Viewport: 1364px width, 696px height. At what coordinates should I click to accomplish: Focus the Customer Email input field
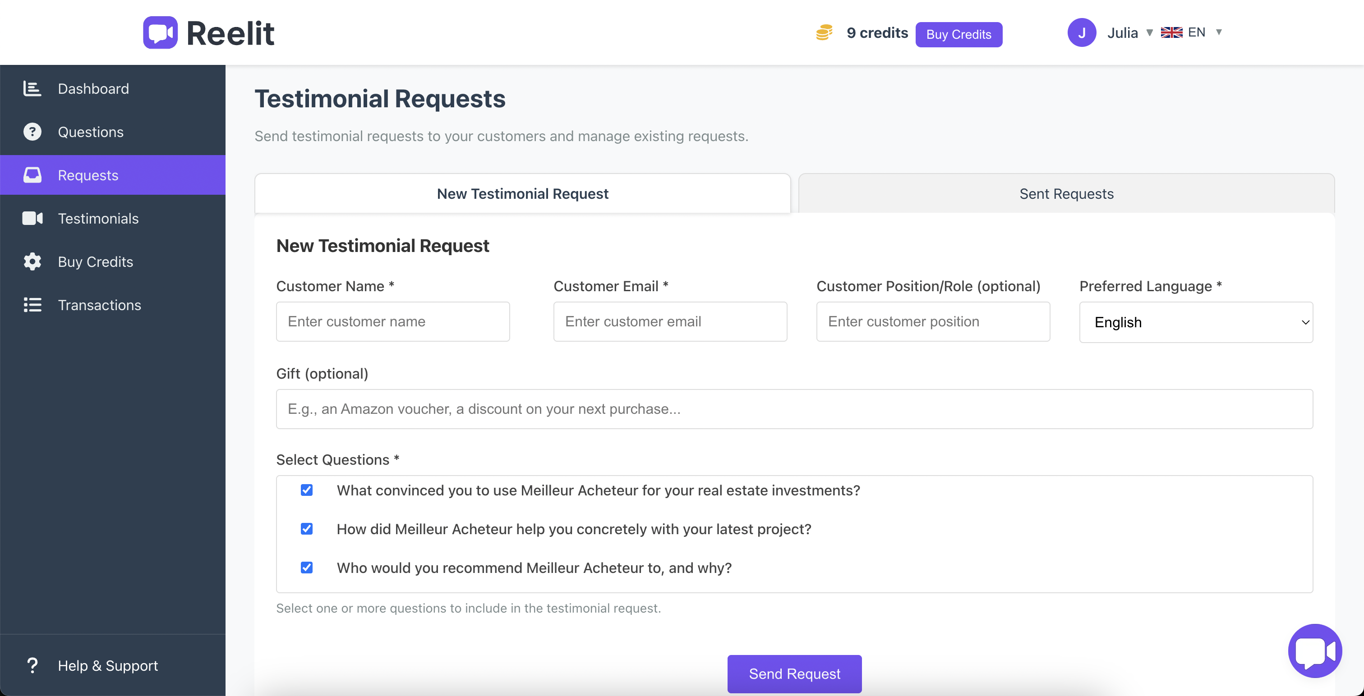click(x=670, y=322)
